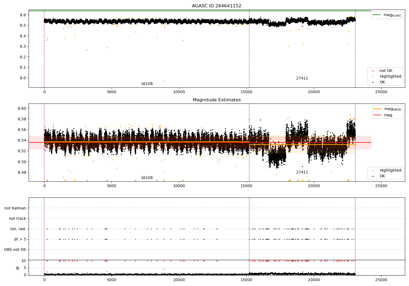Click the "Ion. rad." axis label

click(x=18, y=229)
